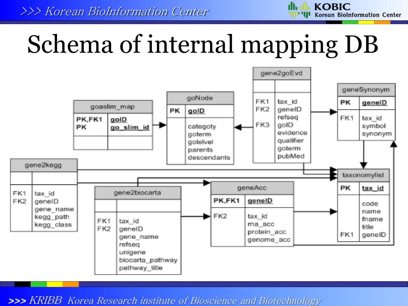Viewport: 408px width, 306px height.
Task: Select the "goaslim_map" table header
Action: (113, 107)
